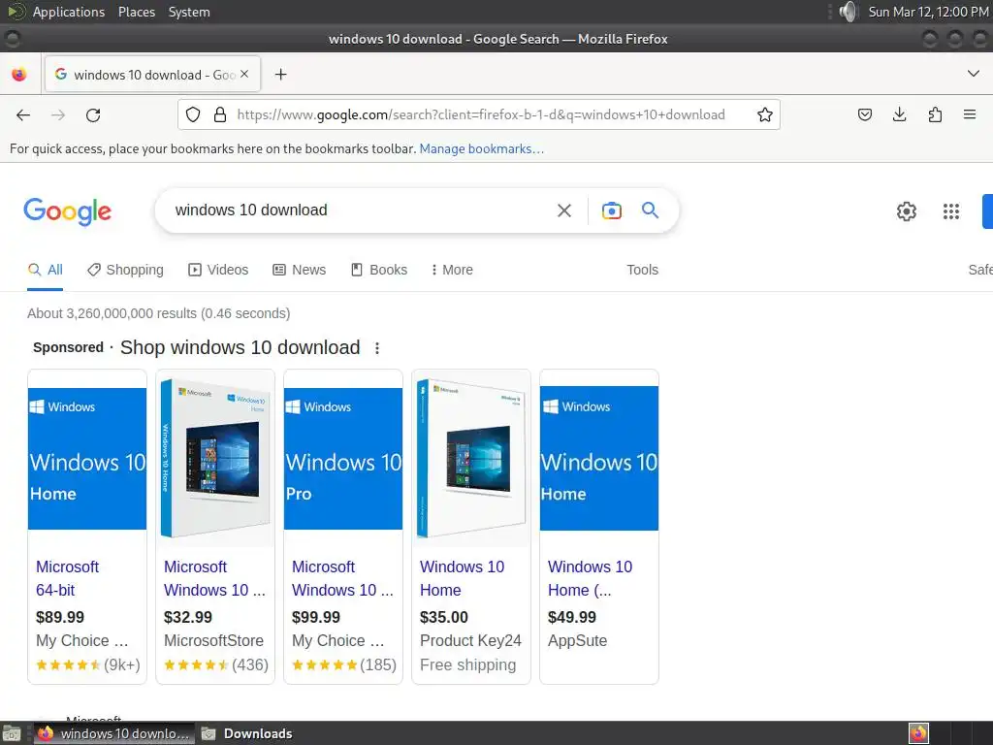Bookmark this page with the star

click(x=765, y=114)
